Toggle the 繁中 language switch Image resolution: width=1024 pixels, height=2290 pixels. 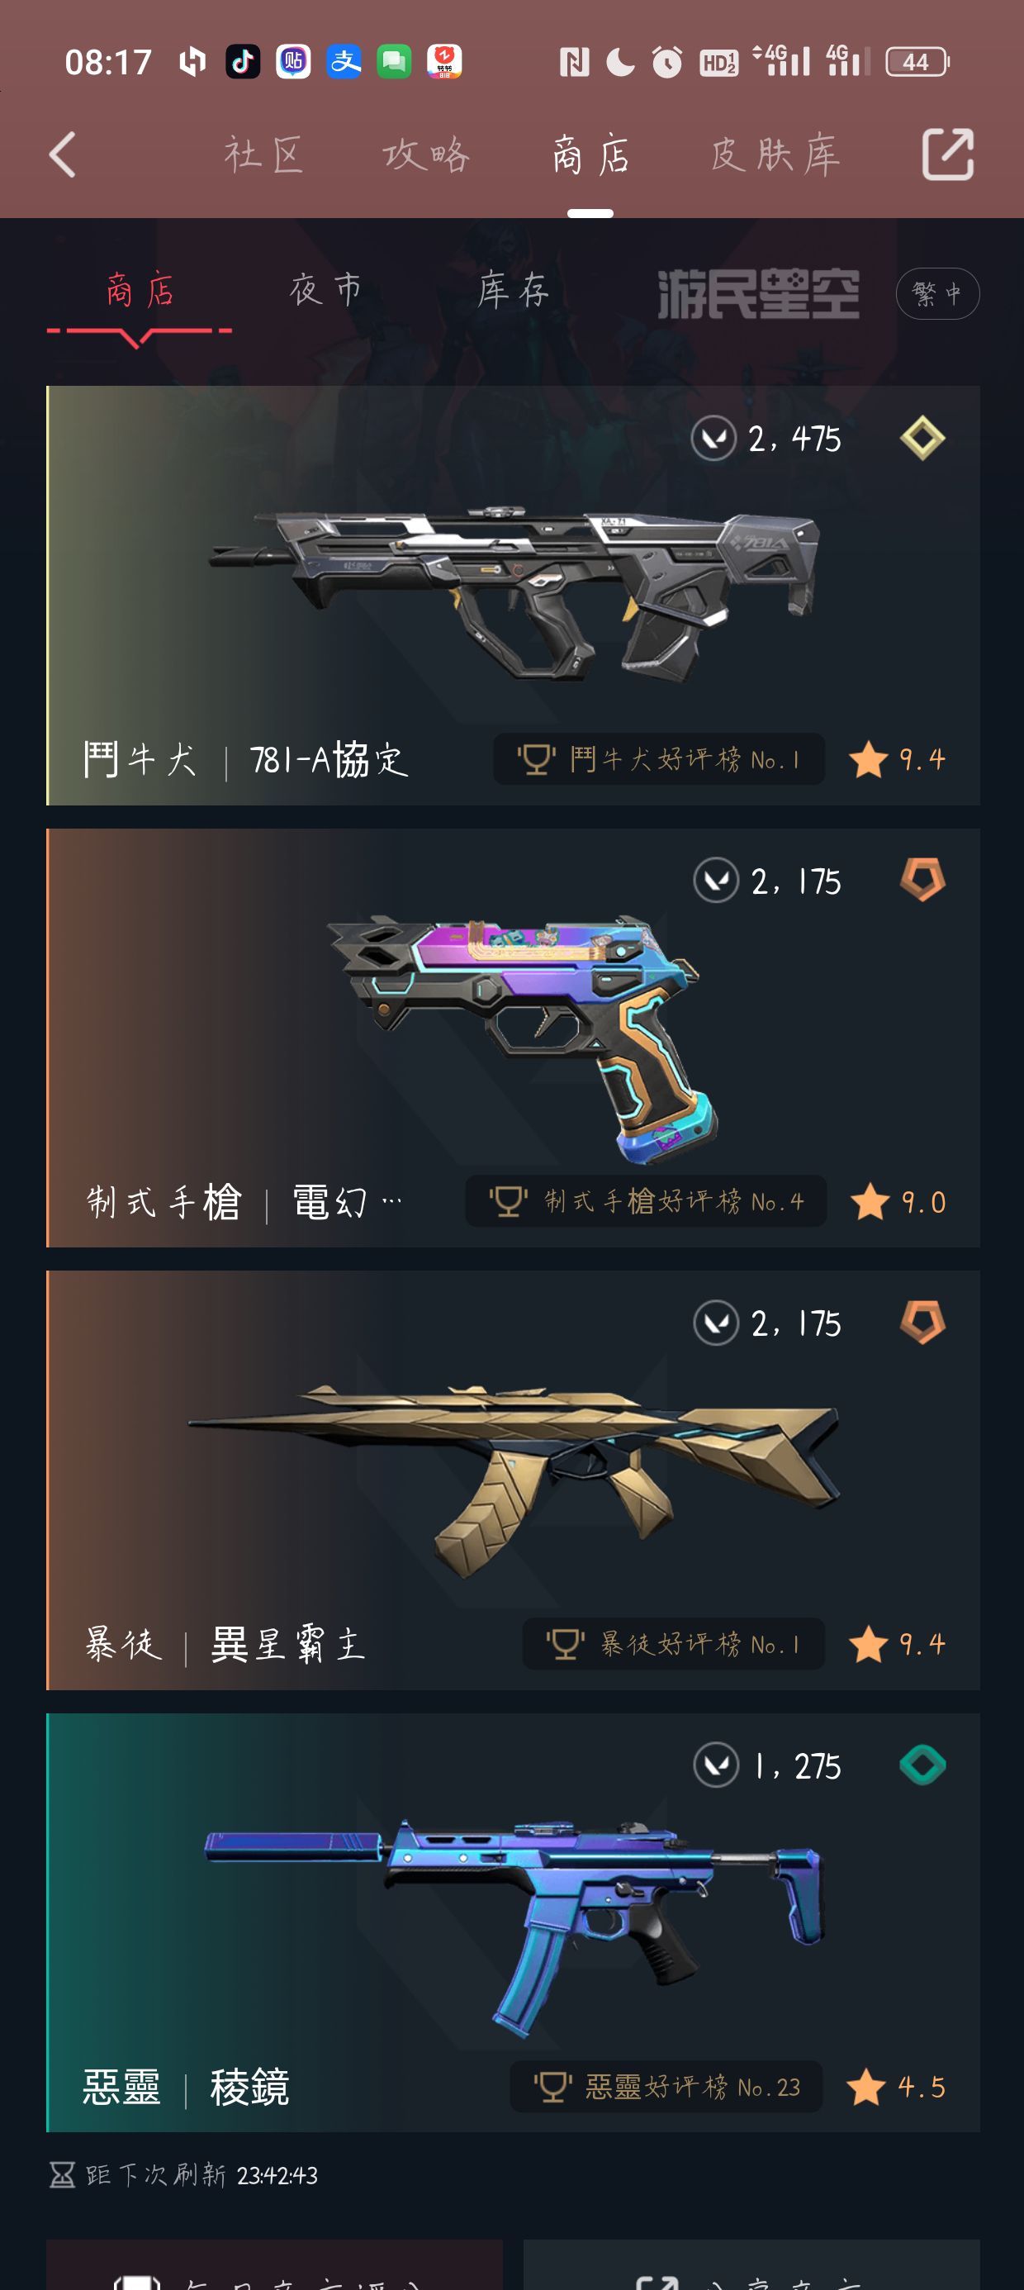point(938,293)
